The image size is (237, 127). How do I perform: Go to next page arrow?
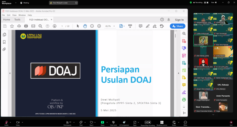(x=55, y=26)
